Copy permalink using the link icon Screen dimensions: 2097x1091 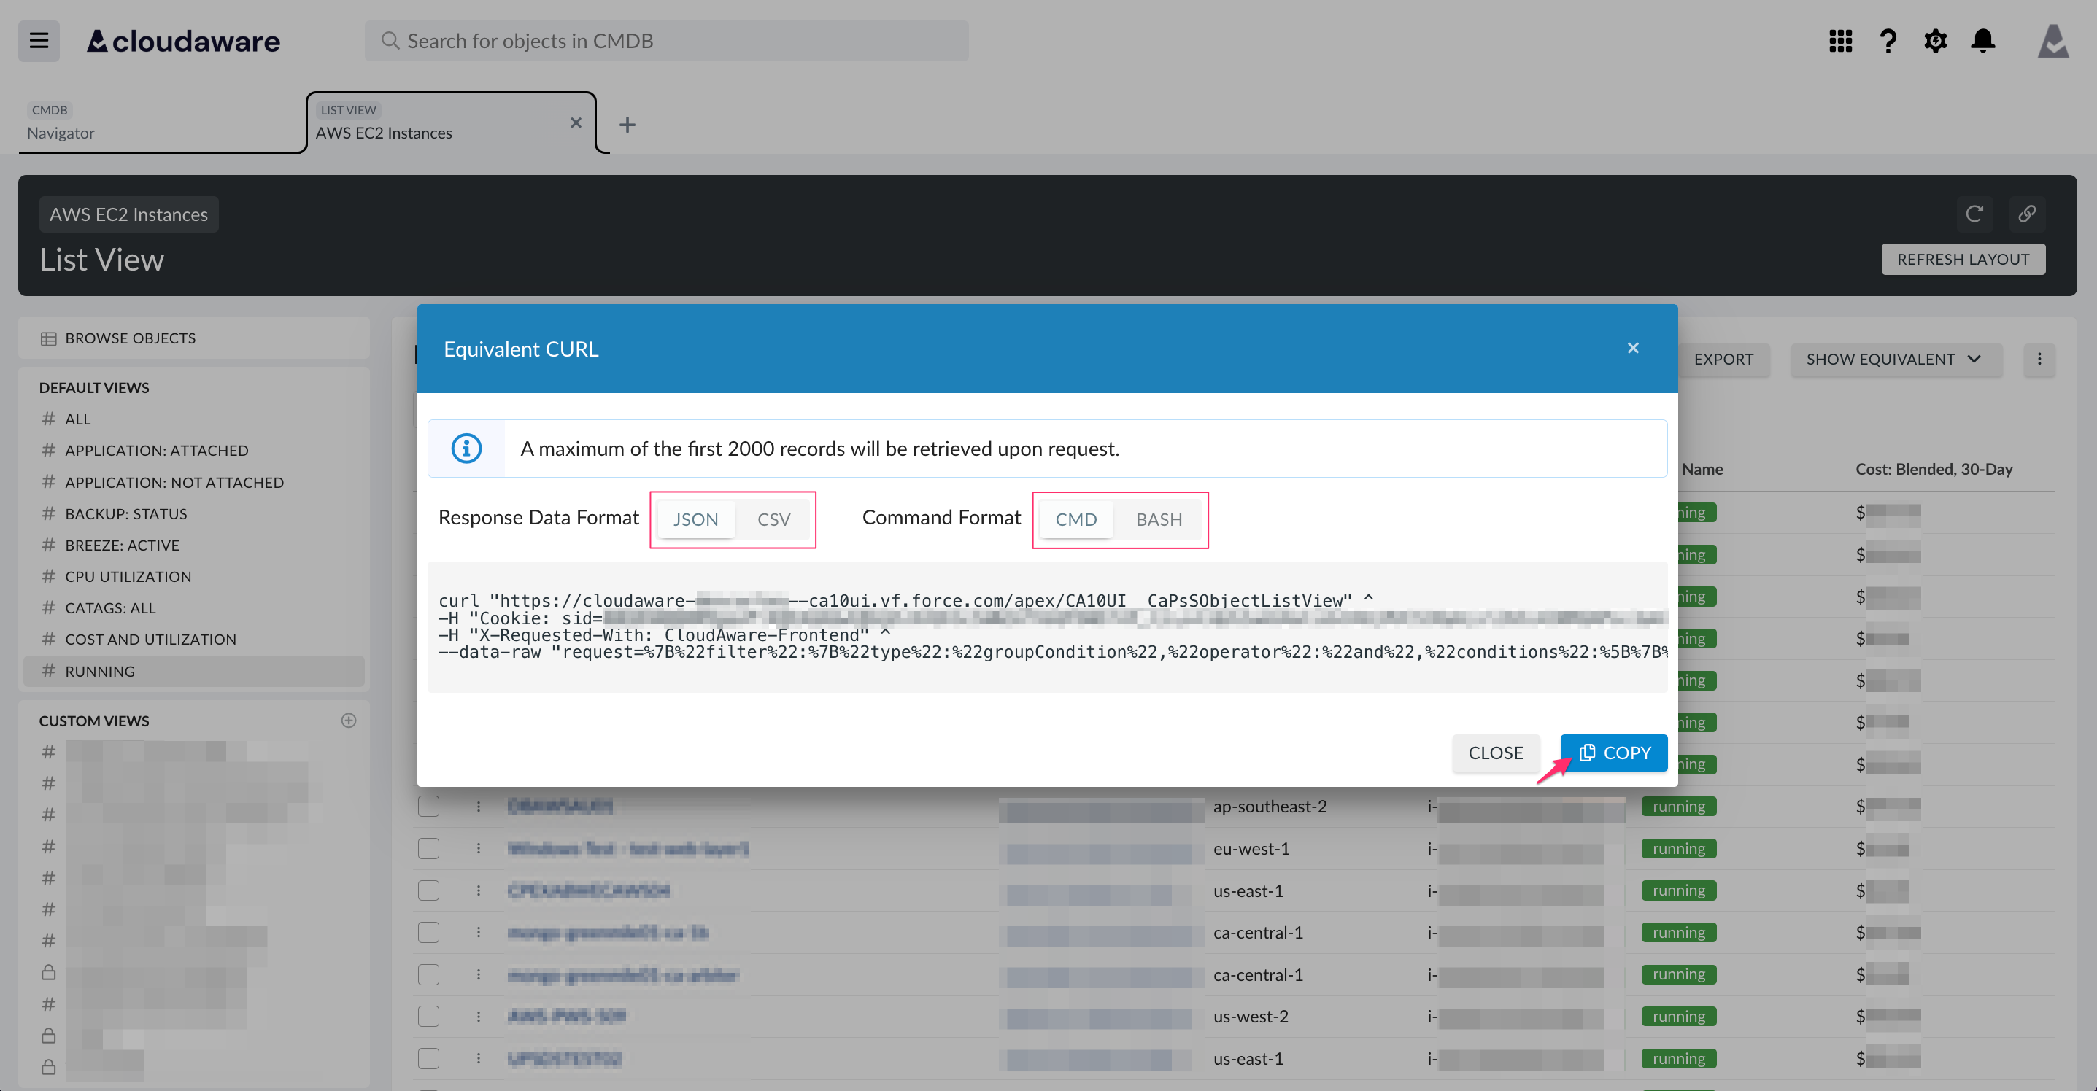(x=2028, y=214)
